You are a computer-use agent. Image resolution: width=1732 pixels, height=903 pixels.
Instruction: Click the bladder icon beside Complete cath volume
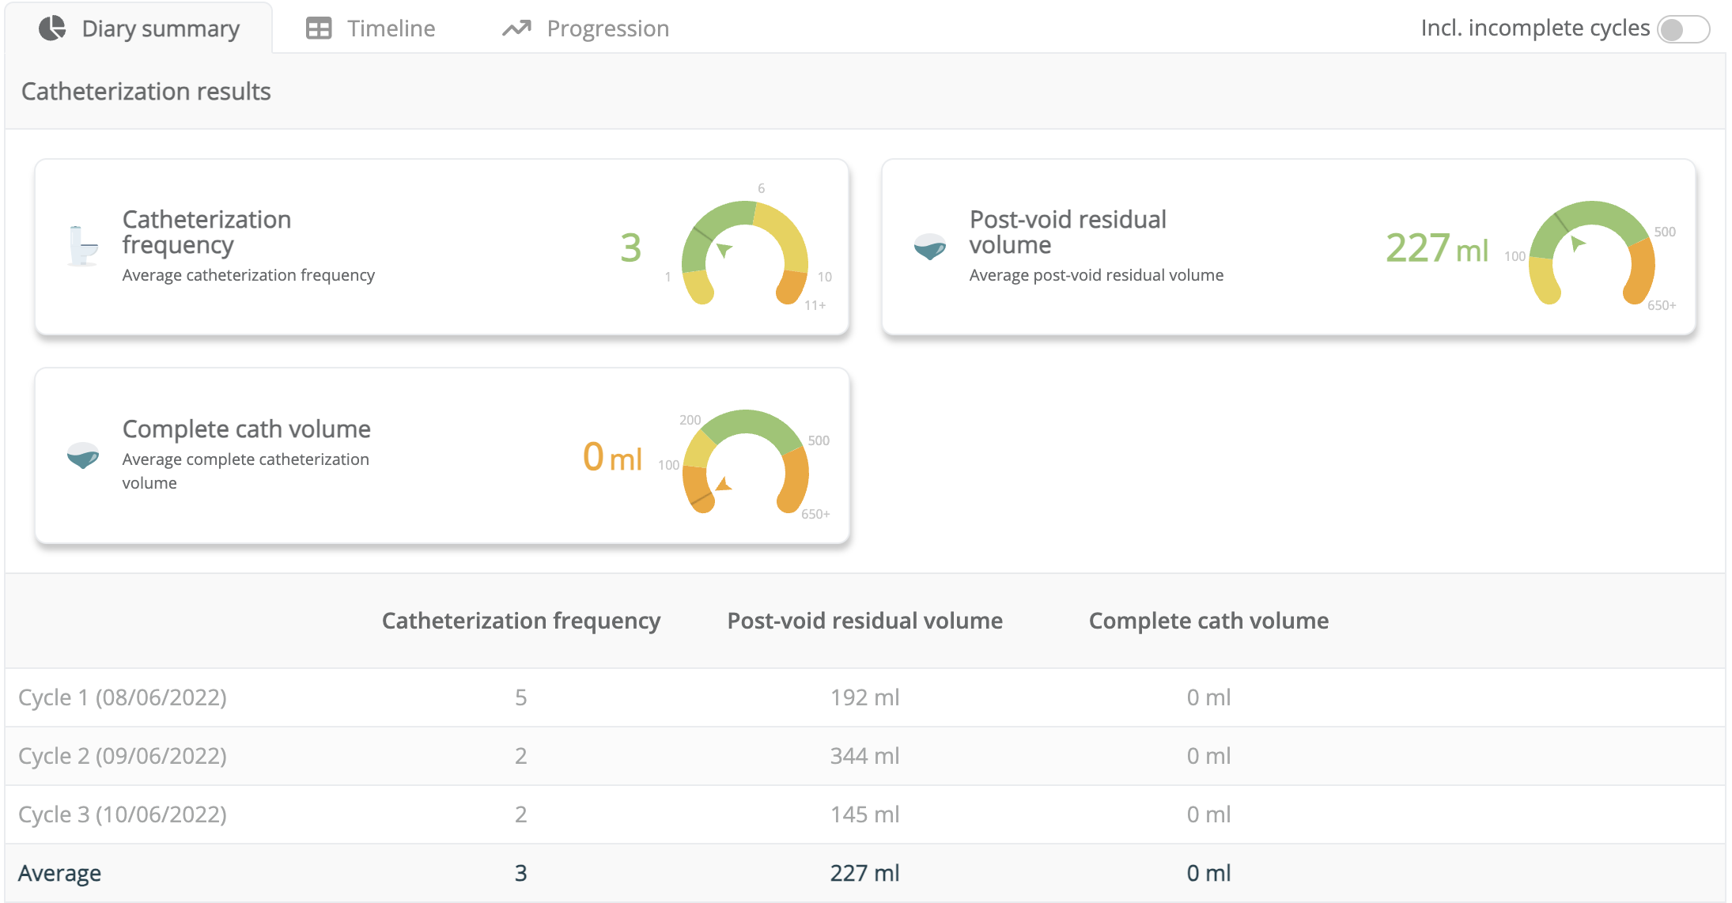click(x=83, y=455)
